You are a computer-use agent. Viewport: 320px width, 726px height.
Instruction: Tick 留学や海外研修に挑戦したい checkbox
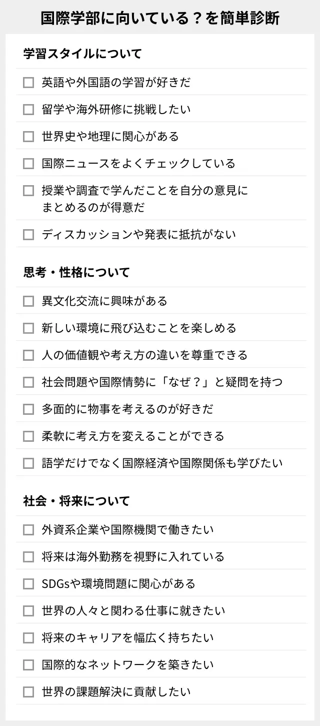coord(28,110)
